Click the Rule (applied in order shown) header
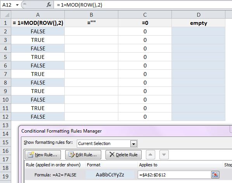The width and height of the screenshot is (232, 183). (x=53, y=165)
